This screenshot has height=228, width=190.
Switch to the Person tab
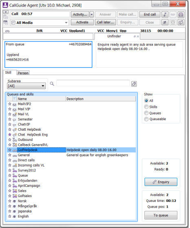pyautogui.click(x=23, y=73)
